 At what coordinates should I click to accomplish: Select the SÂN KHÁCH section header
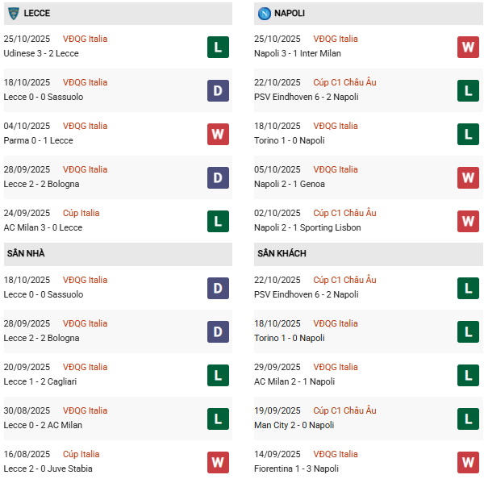pyautogui.click(x=282, y=253)
